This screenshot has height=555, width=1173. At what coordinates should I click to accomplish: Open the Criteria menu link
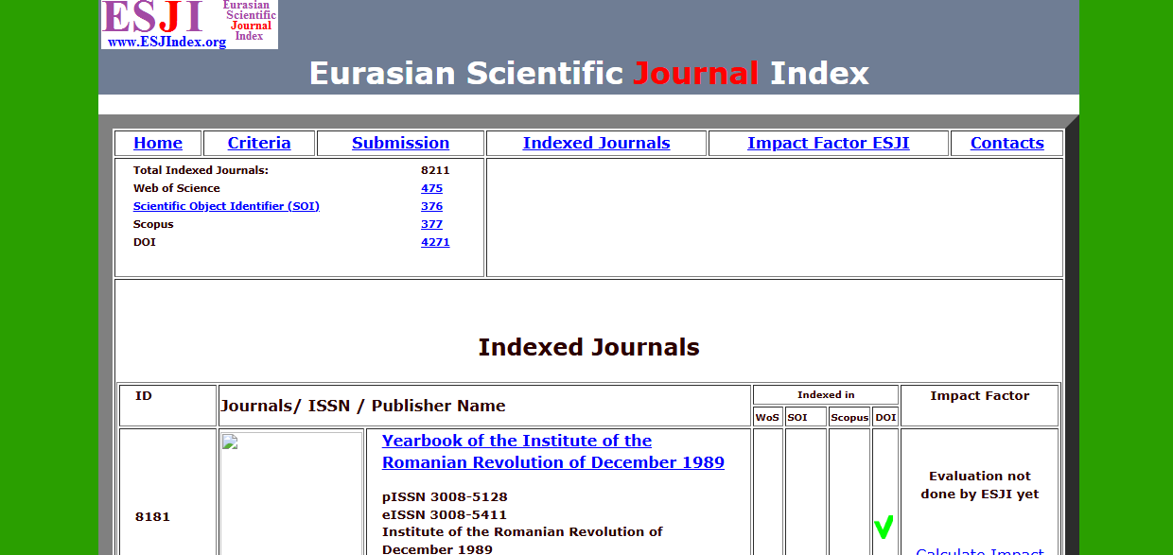click(259, 143)
